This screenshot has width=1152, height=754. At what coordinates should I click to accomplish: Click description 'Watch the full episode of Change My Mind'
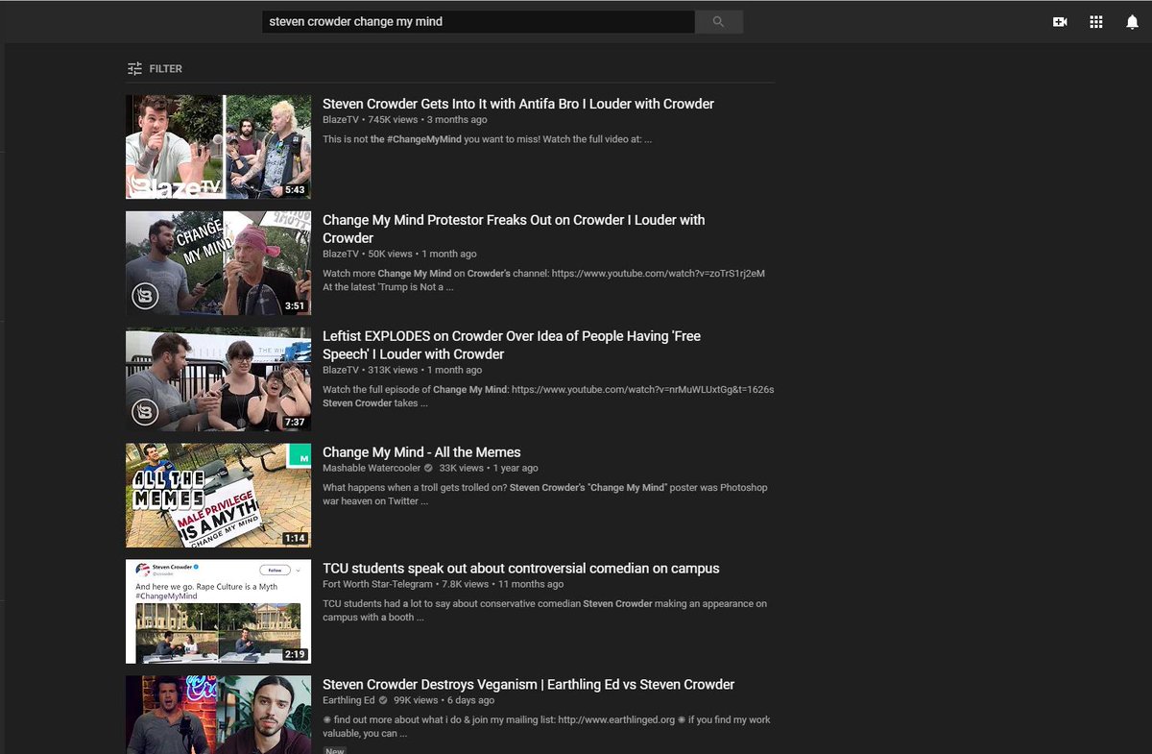click(548, 396)
